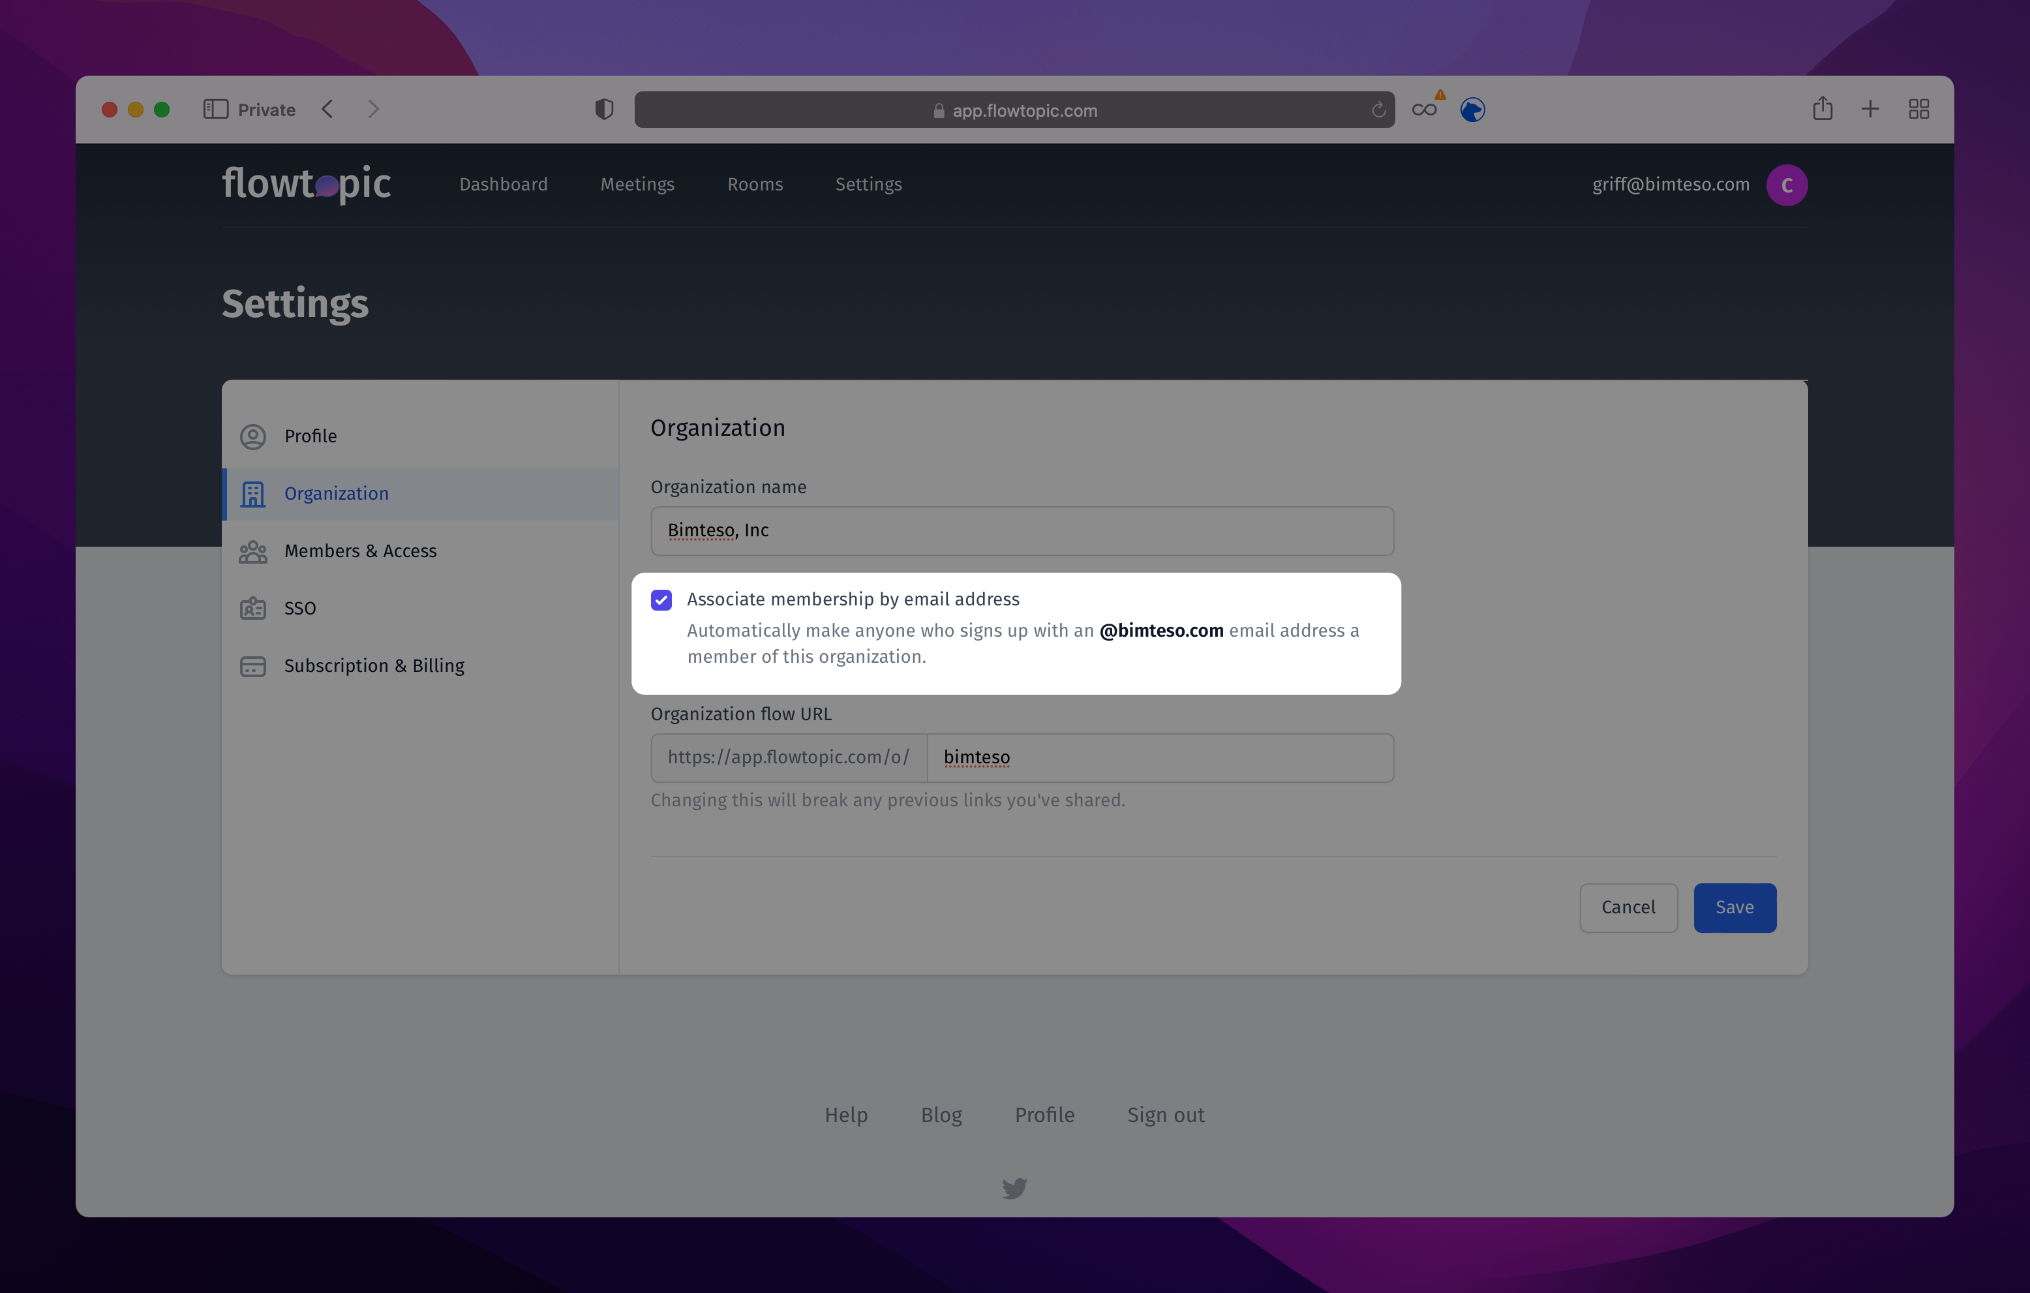Open the Blog footer link
Viewport: 2030px width, 1293px height.
tap(941, 1115)
